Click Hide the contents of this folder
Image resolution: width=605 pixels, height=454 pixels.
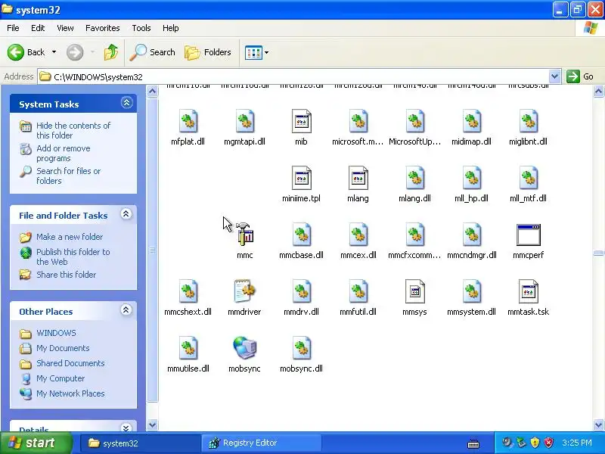73,130
